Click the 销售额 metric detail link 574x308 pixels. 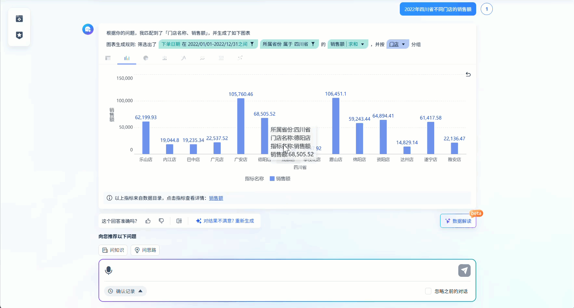point(216,198)
